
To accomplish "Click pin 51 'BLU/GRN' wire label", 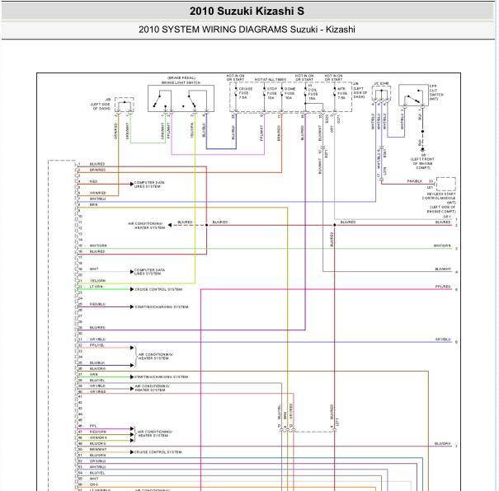I will pyautogui.click(x=97, y=455).
